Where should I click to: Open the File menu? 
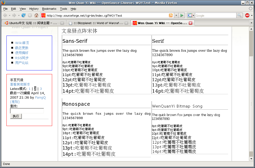pos(6,9)
